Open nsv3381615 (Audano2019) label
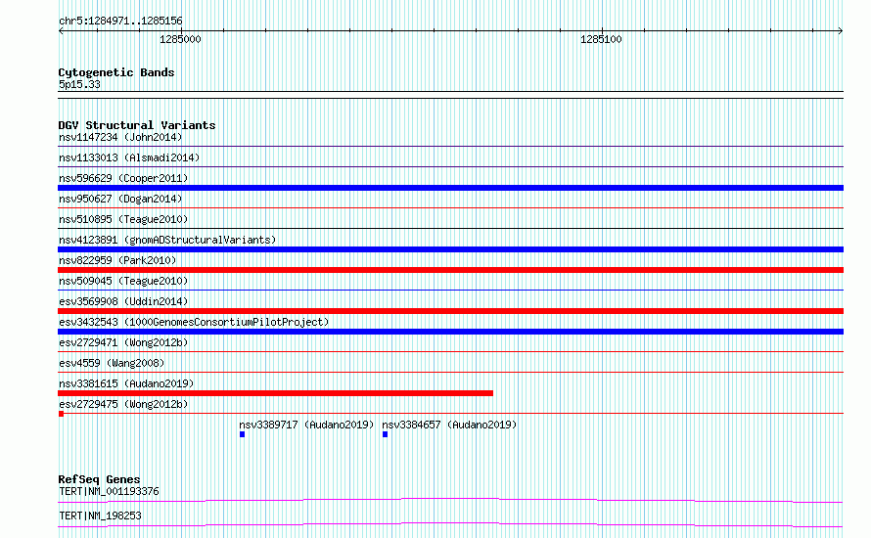 point(126,383)
